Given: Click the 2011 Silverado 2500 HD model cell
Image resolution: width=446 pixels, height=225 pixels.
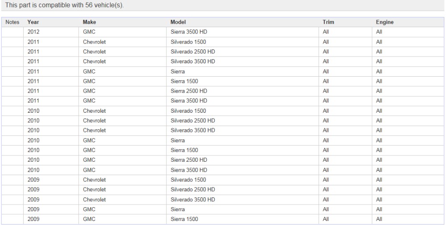Looking at the screenshot, I should click(x=193, y=52).
